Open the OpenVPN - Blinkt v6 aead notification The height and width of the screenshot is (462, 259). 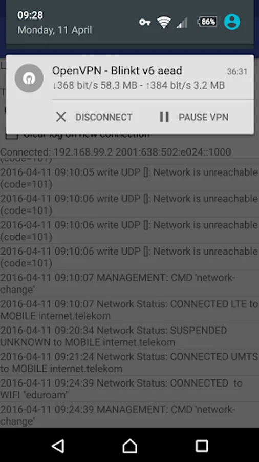click(130, 78)
